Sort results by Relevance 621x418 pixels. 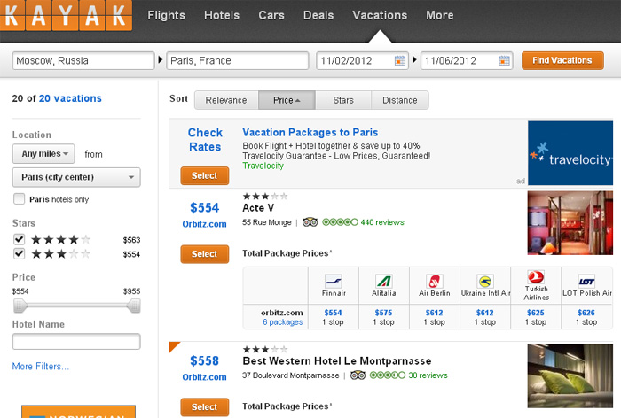click(x=226, y=100)
